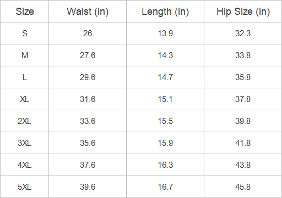Viewport: 282px width, 198px height.
Task: Click the waist value 27.6
Action: [88, 55]
